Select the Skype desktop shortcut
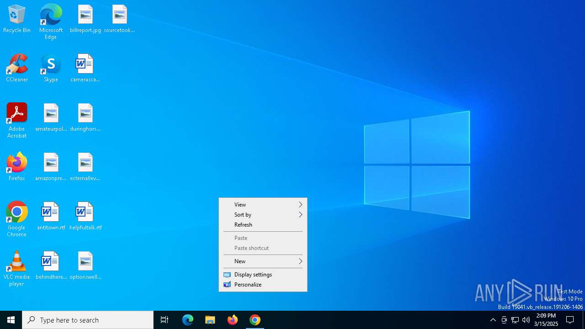The image size is (585, 329). (x=51, y=69)
